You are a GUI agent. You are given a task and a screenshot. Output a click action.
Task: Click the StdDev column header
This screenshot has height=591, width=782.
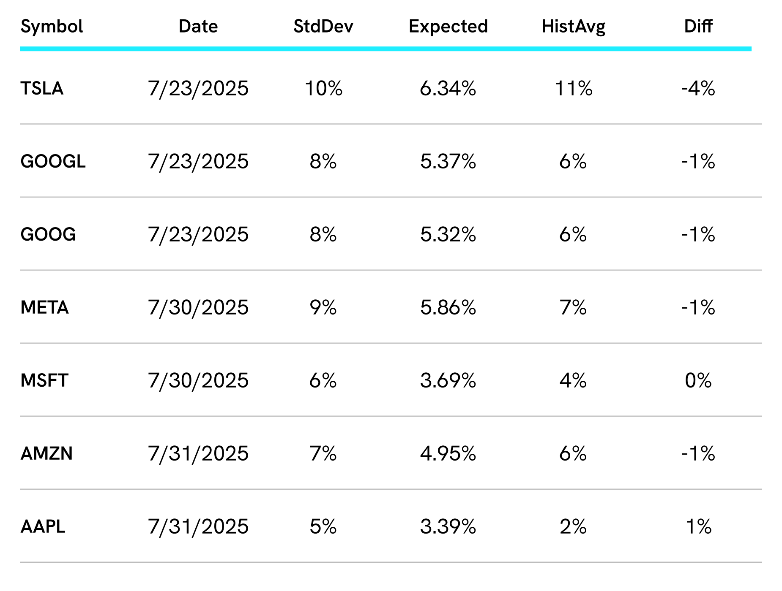click(323, 27)
